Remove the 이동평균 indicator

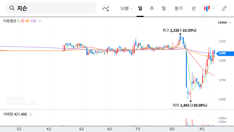click(x=40, y=21)
